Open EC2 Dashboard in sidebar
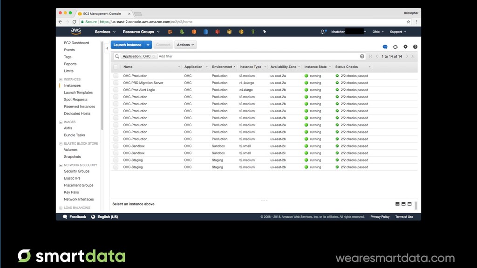 [76, 43]
